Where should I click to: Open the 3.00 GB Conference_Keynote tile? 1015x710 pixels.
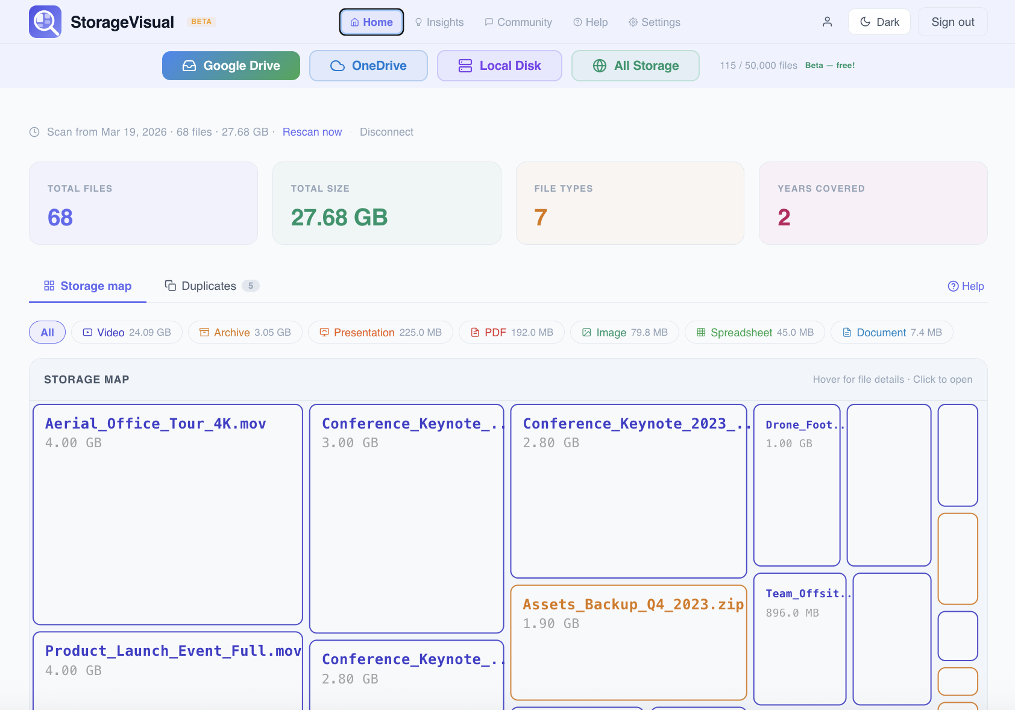tap(406, 518)
